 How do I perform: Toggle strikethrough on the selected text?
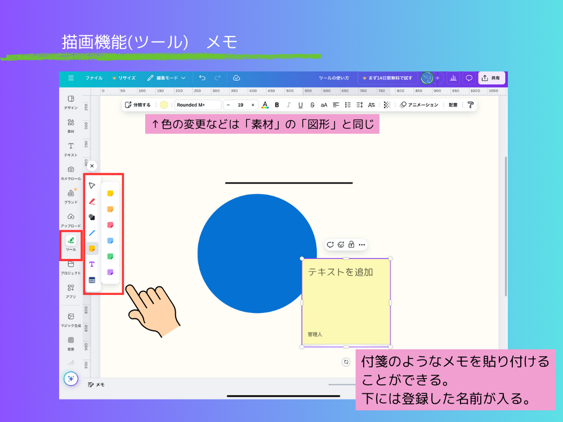311,105
